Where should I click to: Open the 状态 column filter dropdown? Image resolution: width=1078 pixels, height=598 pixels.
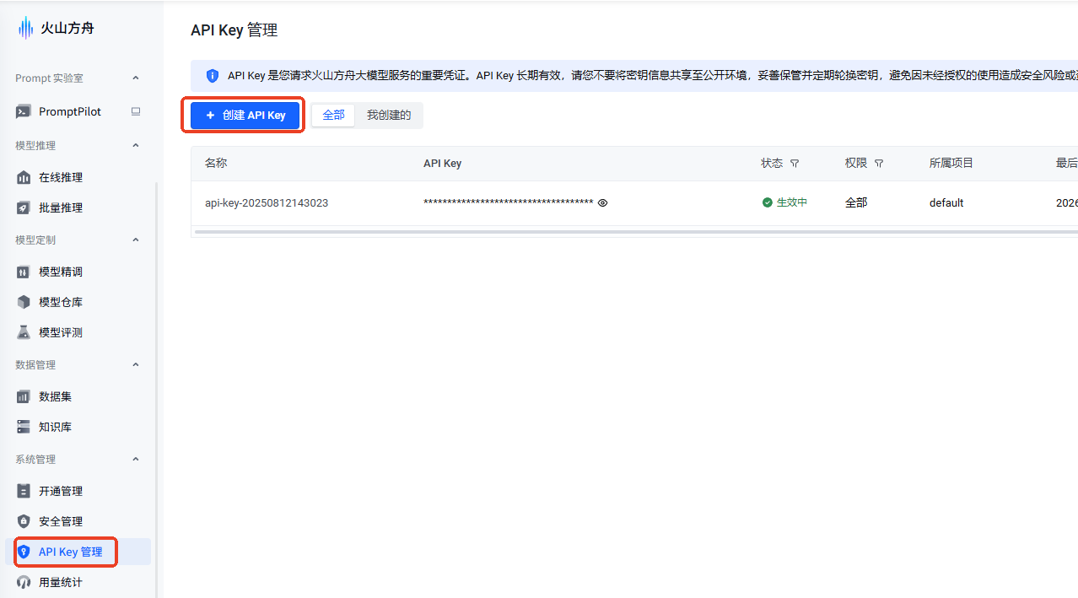[x=795, y=164]
